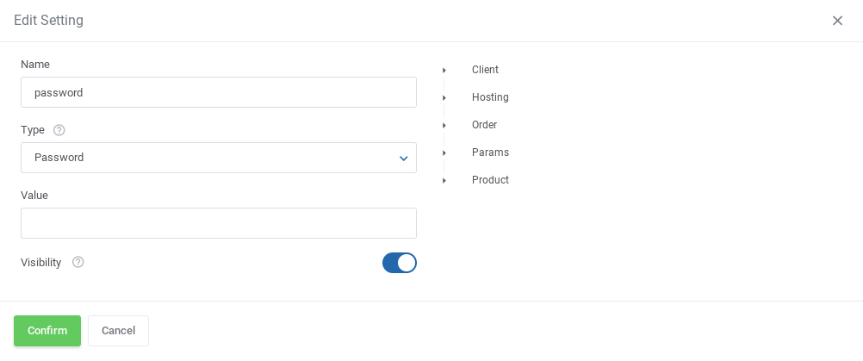Expand the Order tree arrow

coord(444,126)
